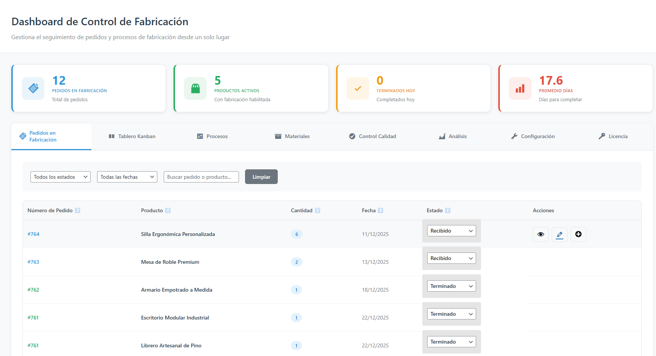Click the eye icon for order #764

click(x=540, y=234)
